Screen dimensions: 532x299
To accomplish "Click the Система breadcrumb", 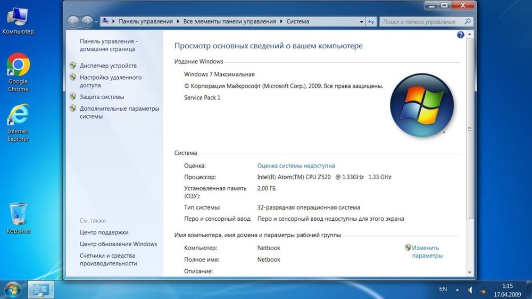I will (297, 21).
